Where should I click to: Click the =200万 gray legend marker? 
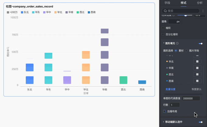(8, 12)
